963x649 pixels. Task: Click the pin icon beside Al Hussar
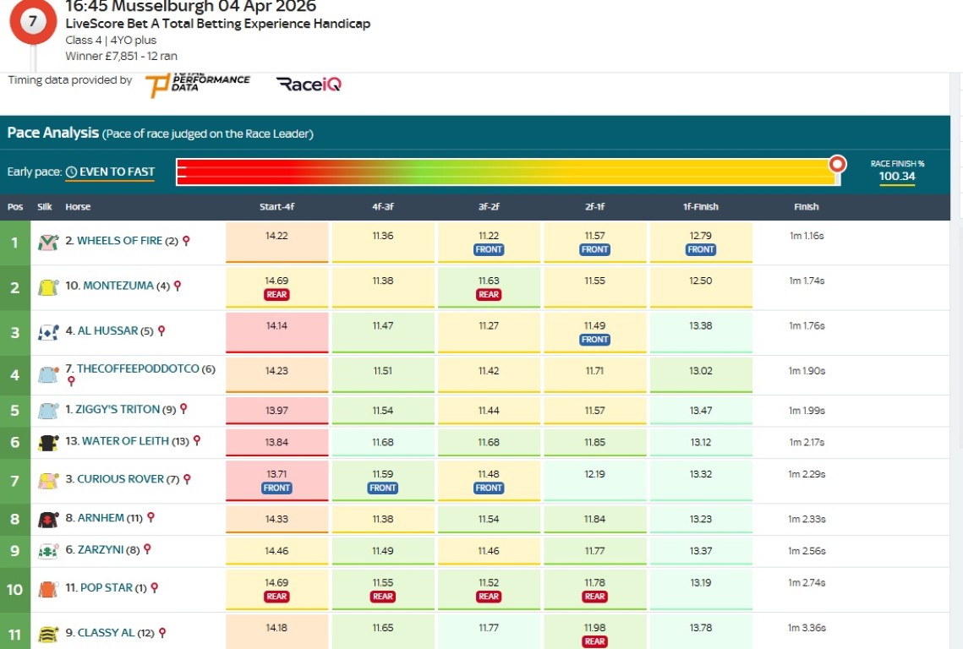coord(161,331)
